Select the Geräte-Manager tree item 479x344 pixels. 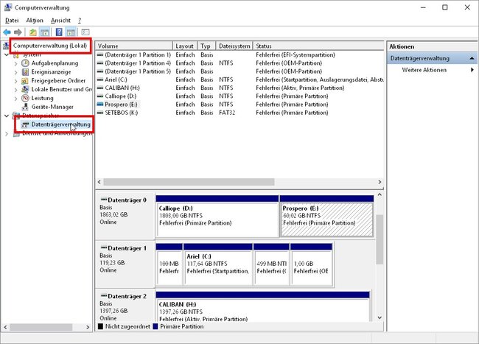click(x=52, y=107)
